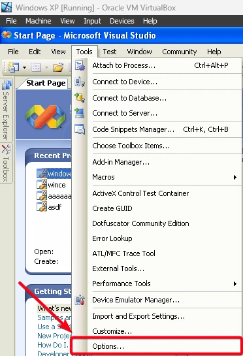Click the Visual Studio title bar icon
This screenshot has height=356, width=243.
tap(7, 35)
